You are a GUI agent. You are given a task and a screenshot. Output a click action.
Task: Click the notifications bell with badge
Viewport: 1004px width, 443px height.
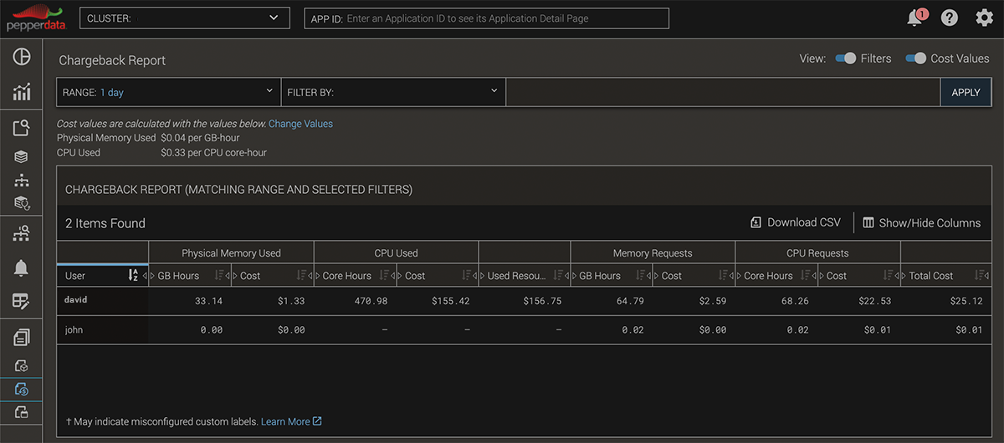(915, 18)
